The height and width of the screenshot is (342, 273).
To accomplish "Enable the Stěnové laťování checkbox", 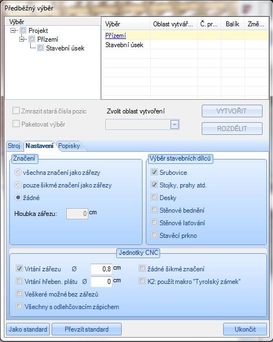I will coord(154,223).
